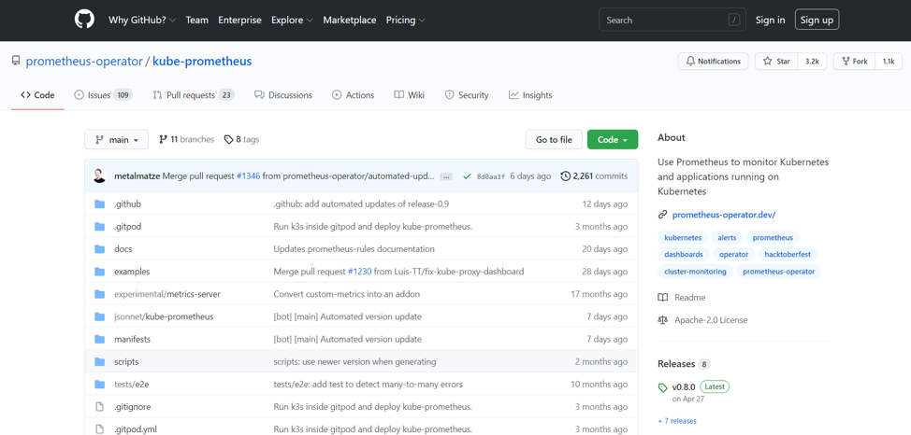Open the prometheus-operator owner link
Viewport: 911px width, 435px height.
point(84,61)
